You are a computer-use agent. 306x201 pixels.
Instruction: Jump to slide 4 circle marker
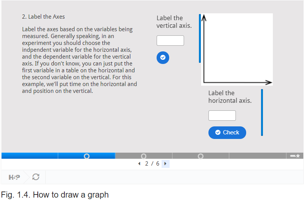click(200, 156)
